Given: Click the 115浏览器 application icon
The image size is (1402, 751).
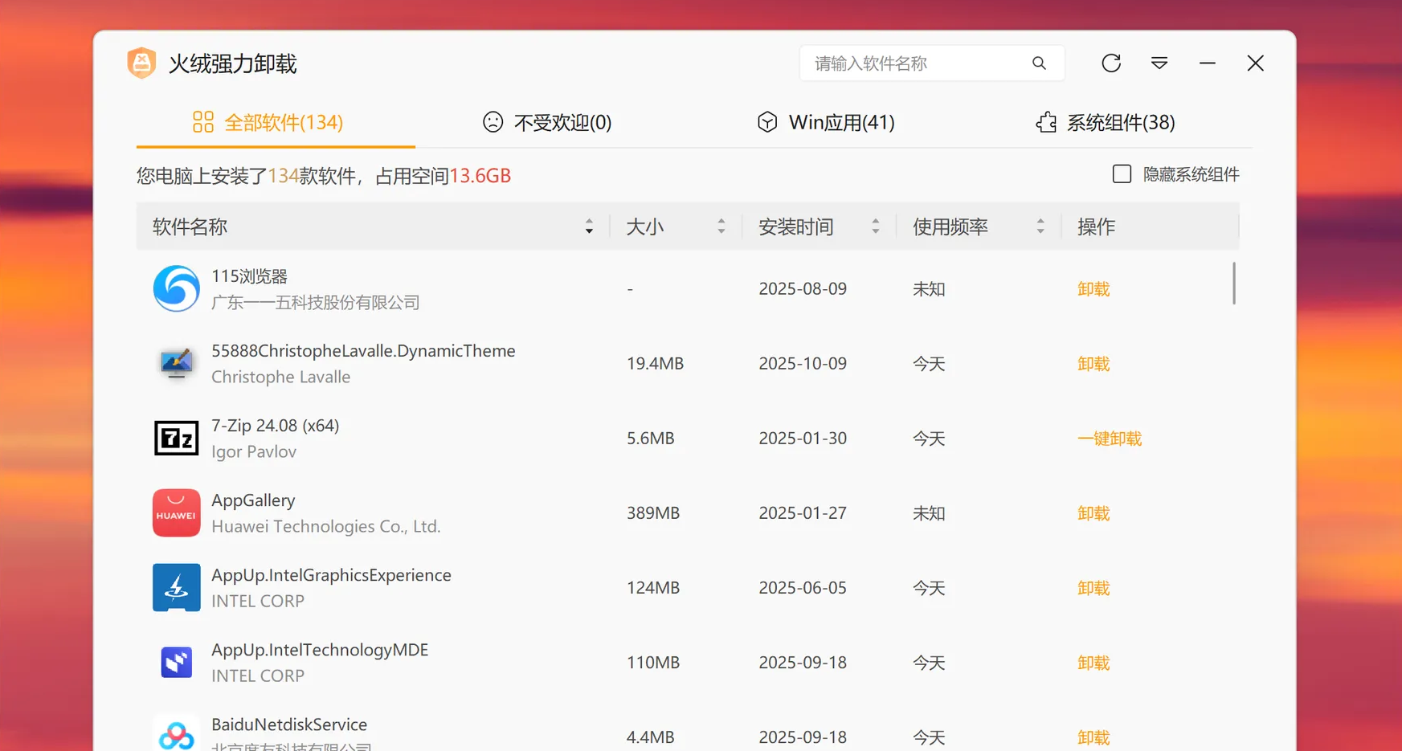Looking at the screenshot, I should [x=176, y=288].
